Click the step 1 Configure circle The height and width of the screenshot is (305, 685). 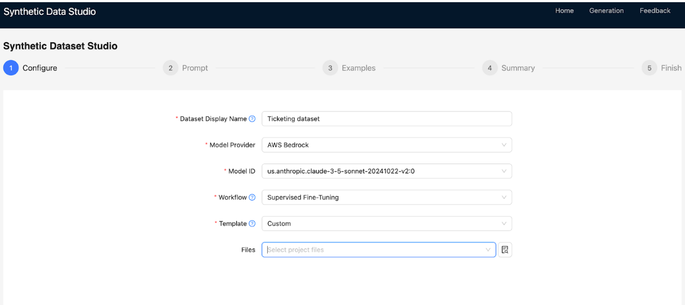pyautogui.click(x=10, y=68)
